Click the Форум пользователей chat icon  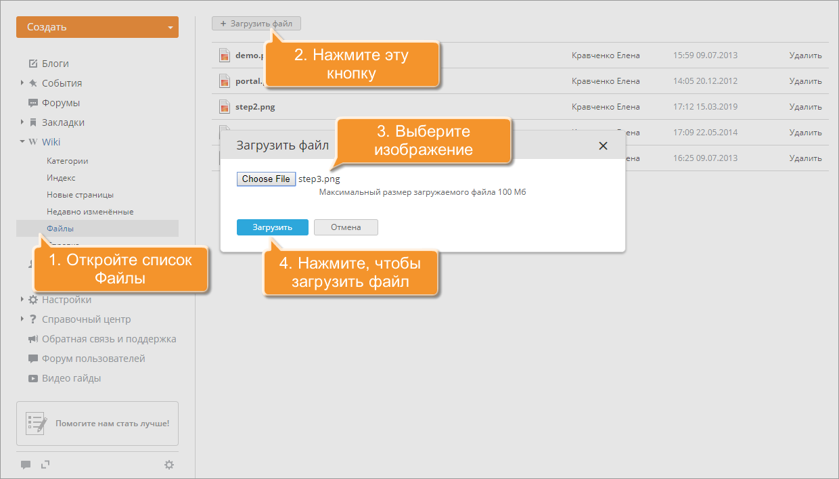pos(33,359)
